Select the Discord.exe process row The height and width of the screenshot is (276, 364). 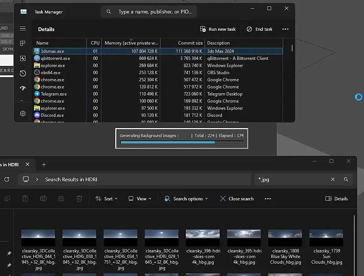tap(158, 115)
